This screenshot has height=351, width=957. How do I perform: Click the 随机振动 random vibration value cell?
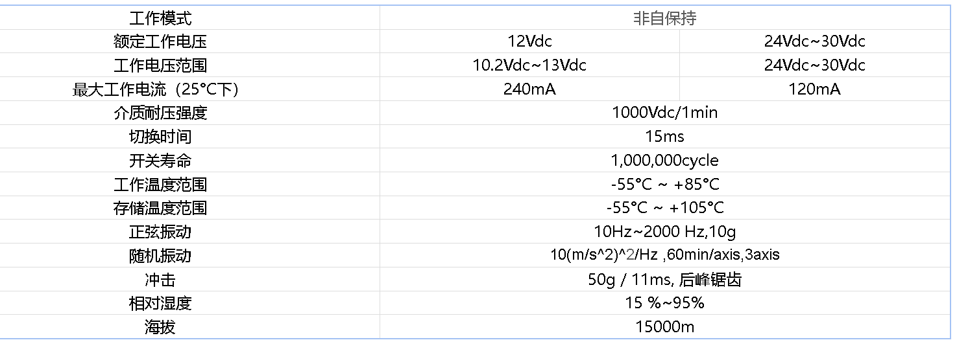[665, 255]
